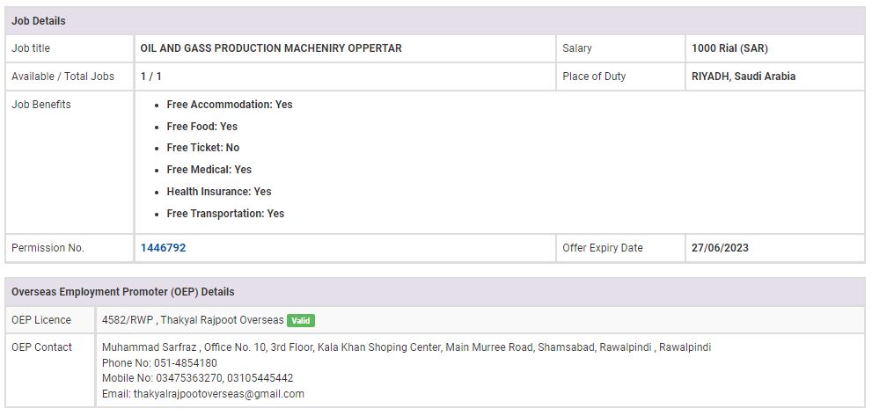Open permission number 1446792 link
The width and height of the screenshot is (872, 416).
[x=163, y=248]
